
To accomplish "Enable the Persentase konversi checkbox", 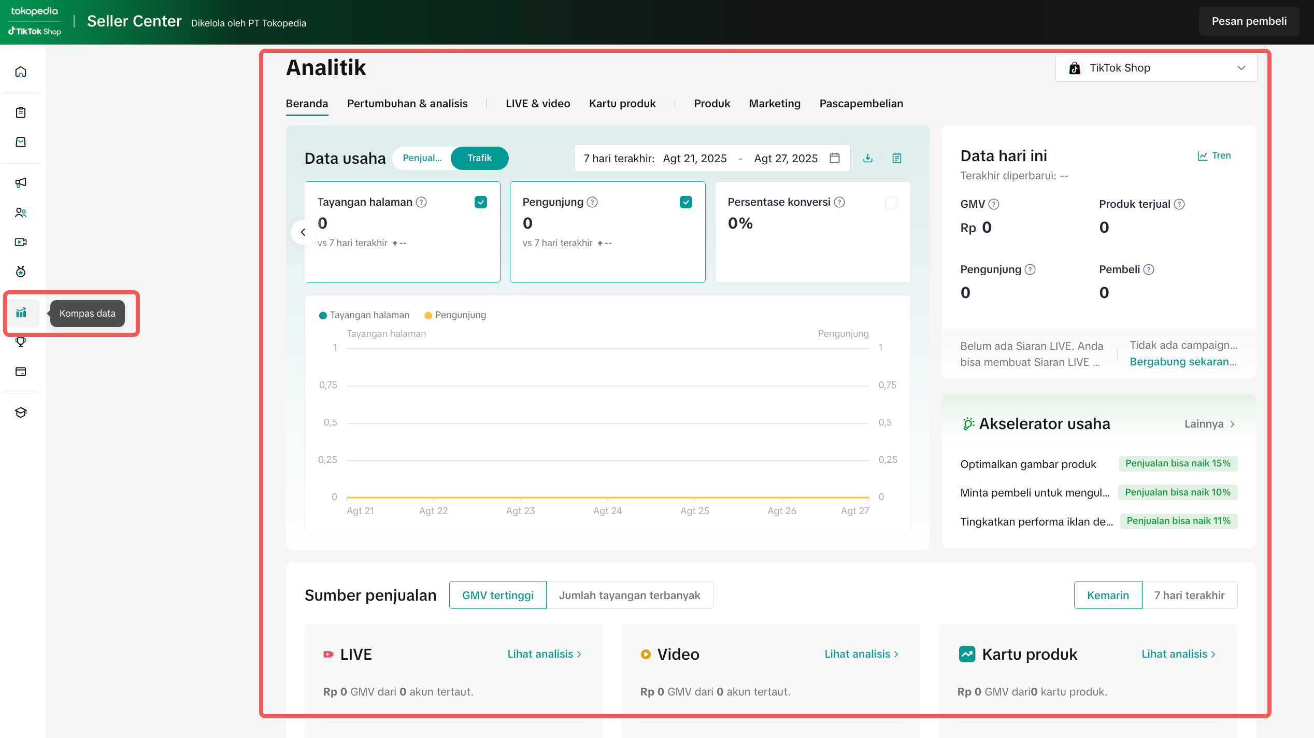I will click(891, 202).
